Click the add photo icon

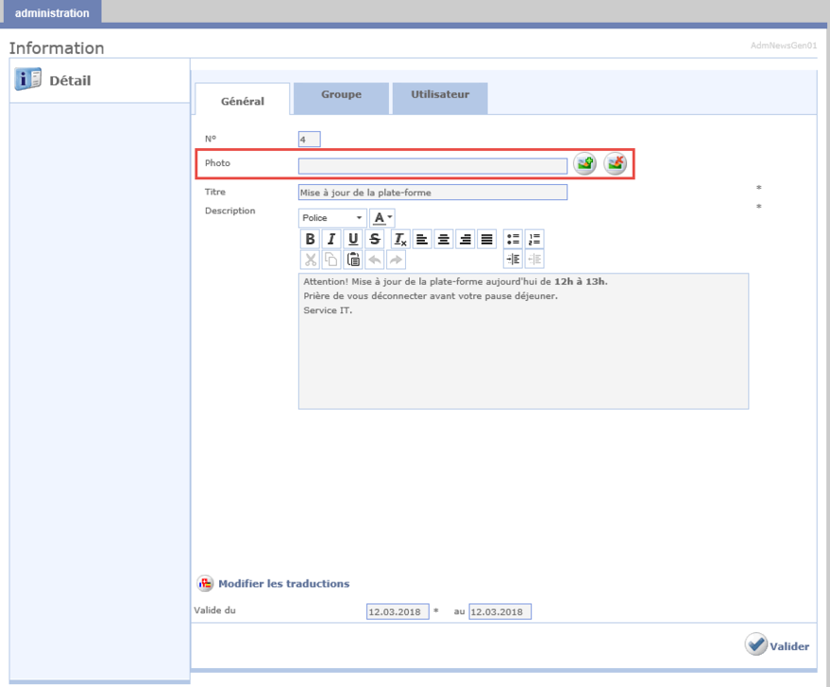point(584,164)
